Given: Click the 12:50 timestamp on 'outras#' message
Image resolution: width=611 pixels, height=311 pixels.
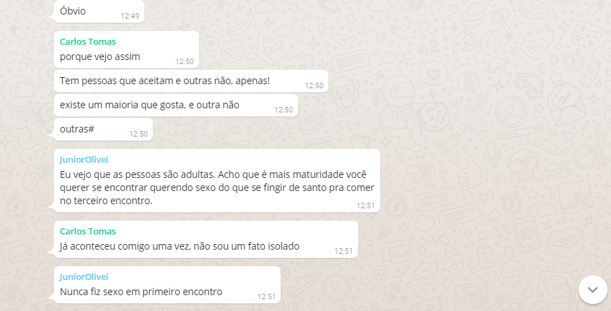Looking at the screenshot, I should click(x=138, y=134).
